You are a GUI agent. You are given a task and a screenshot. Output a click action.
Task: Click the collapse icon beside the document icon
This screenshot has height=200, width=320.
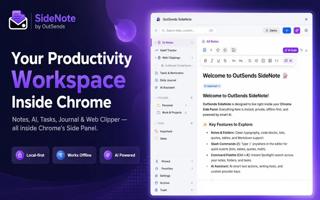211,50
